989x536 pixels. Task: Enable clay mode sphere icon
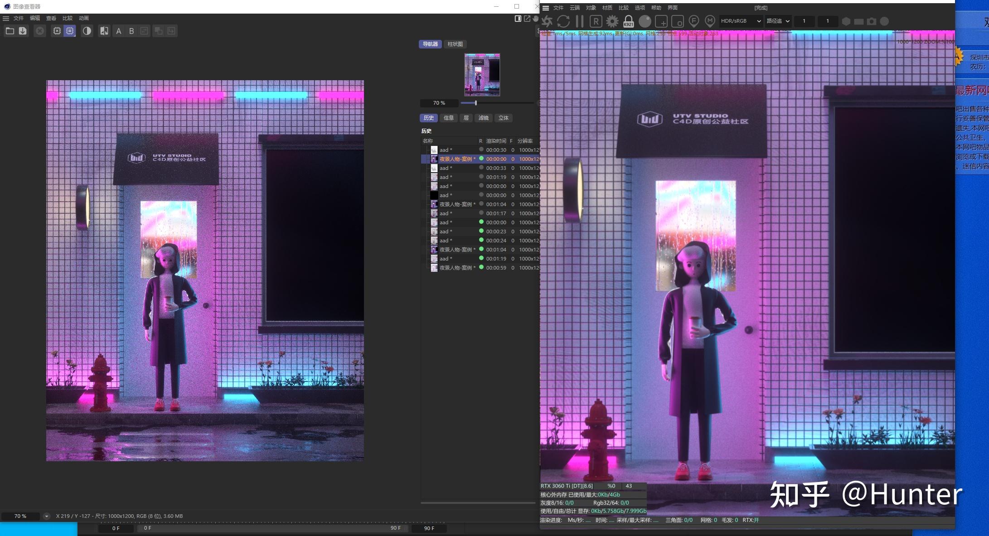click(645, 21)
